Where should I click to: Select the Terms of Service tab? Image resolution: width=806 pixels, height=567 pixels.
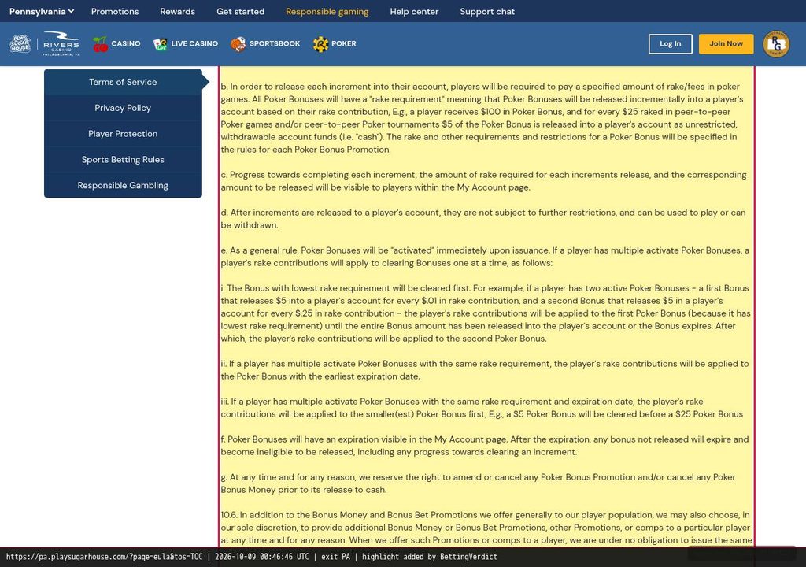123,83
